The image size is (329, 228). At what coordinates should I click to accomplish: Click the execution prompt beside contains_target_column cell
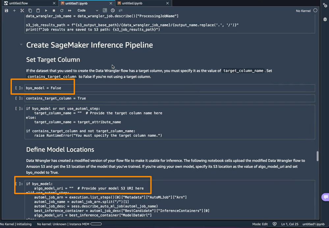(19, 98)
